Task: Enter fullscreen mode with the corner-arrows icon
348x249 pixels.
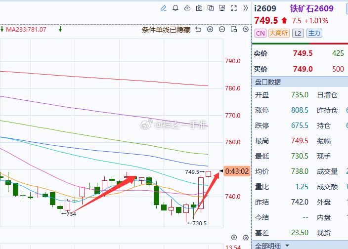Action: [x=234, y=8]
